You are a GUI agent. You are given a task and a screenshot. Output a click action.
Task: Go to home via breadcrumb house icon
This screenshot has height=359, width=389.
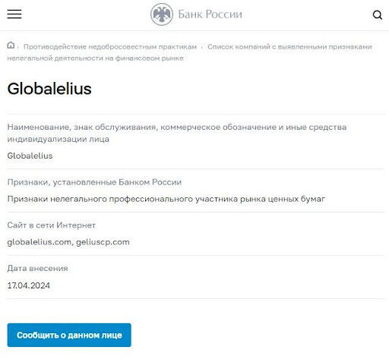11,46
